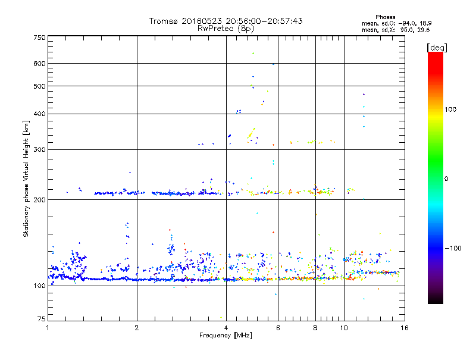Click the y-axis tick label 200
Screen dimensions: 476x357
tap(39, 200)
